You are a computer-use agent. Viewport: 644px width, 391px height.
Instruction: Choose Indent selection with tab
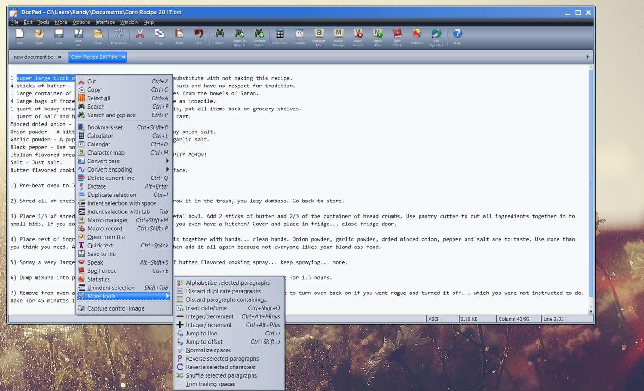(124, 212)
